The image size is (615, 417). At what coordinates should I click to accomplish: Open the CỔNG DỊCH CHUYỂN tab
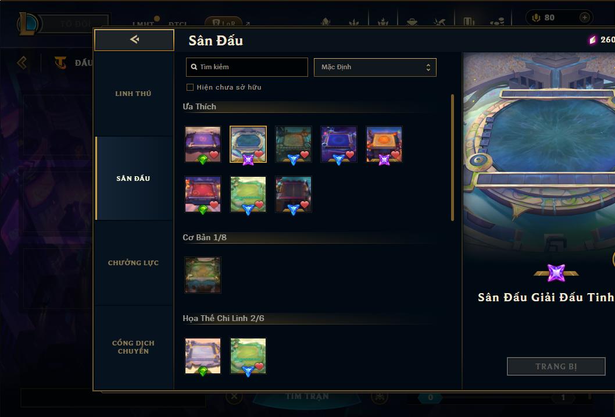[x=133, y=347]
